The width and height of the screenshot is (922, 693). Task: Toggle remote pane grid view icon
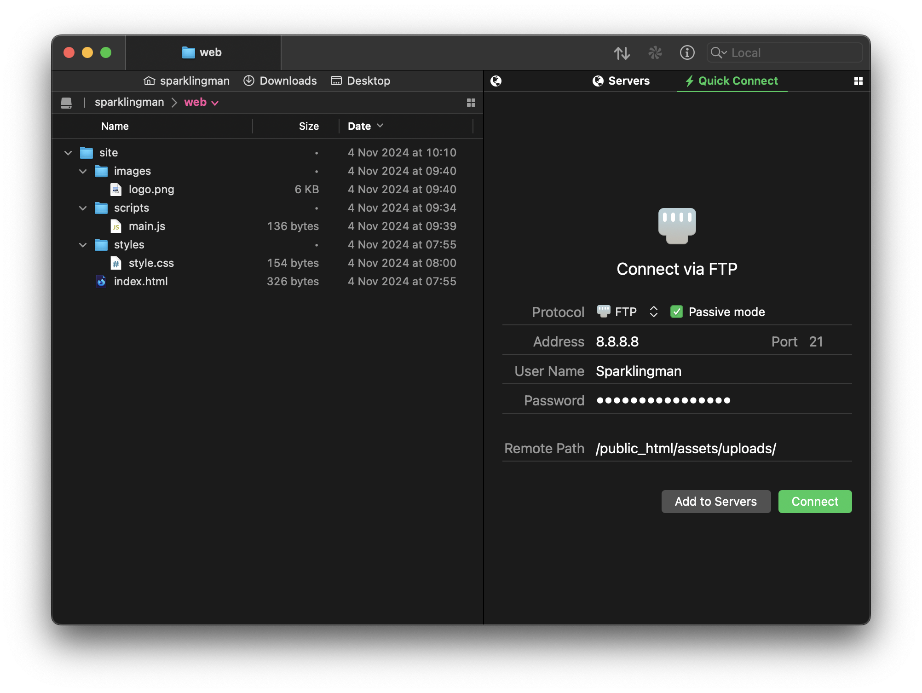pyautogui.click(x=858, y=81)
